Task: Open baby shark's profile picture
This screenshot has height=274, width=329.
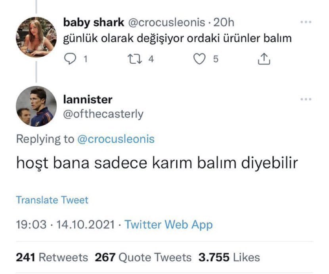Action: click(36, 37)
